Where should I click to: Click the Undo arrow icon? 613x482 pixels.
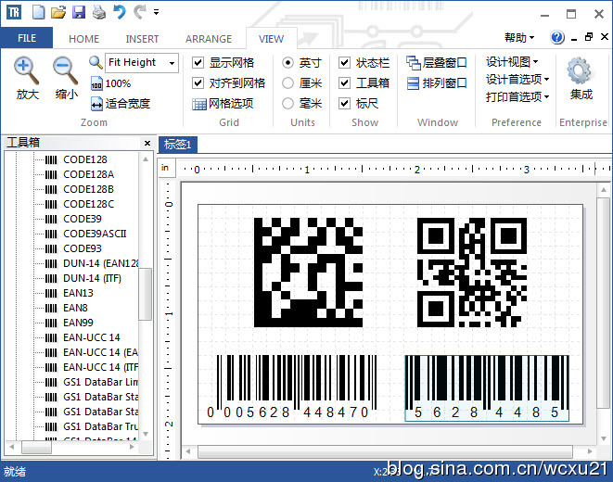(x=120, y=12)
